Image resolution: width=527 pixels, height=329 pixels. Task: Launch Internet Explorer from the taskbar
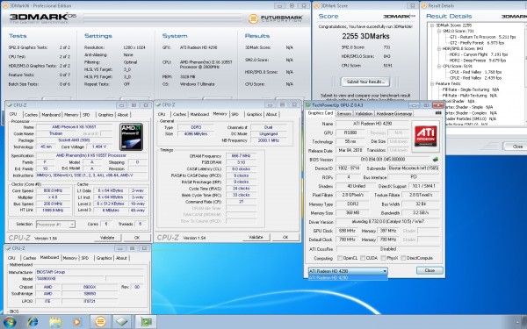click(x=32, y=322)
